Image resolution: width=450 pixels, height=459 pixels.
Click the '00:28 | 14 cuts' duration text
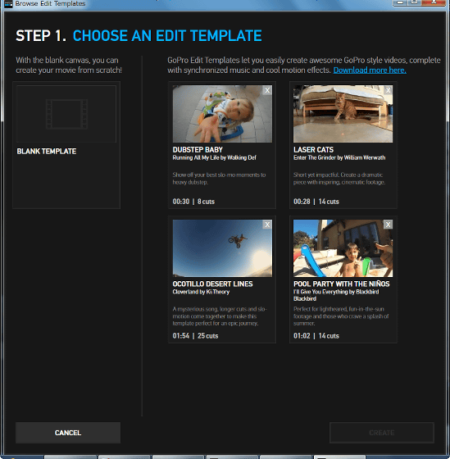pyautogui.click(x=316, y=202)
